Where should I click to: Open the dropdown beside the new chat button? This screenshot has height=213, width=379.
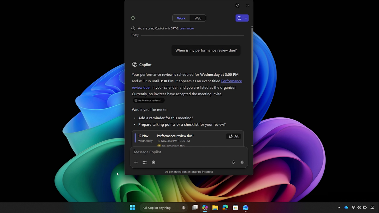(246, 18)
